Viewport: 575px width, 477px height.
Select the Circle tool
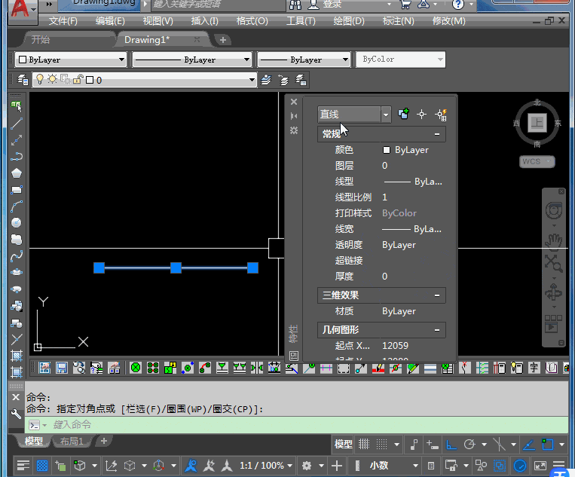tap(17, 222)
